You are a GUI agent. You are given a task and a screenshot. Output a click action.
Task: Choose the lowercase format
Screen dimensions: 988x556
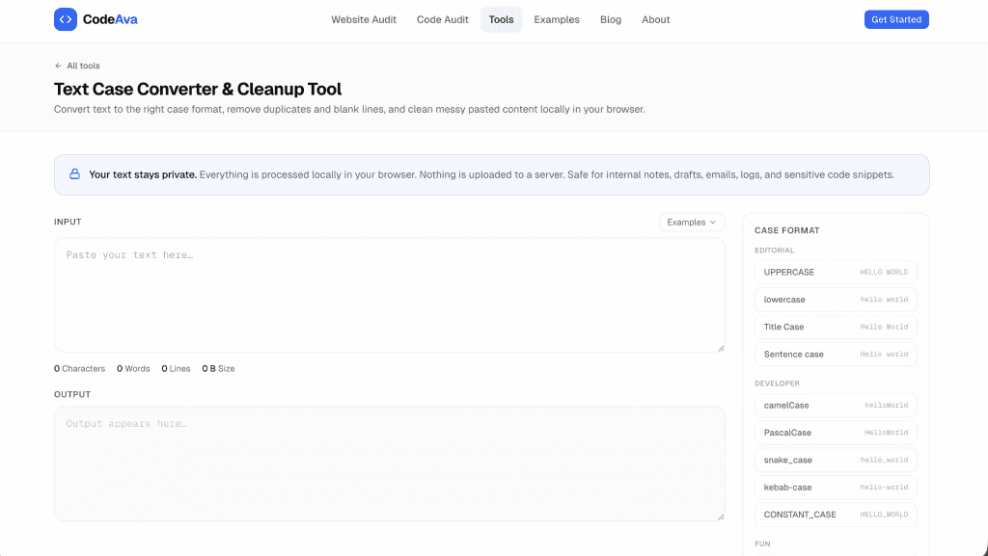(x=836, y=300)
